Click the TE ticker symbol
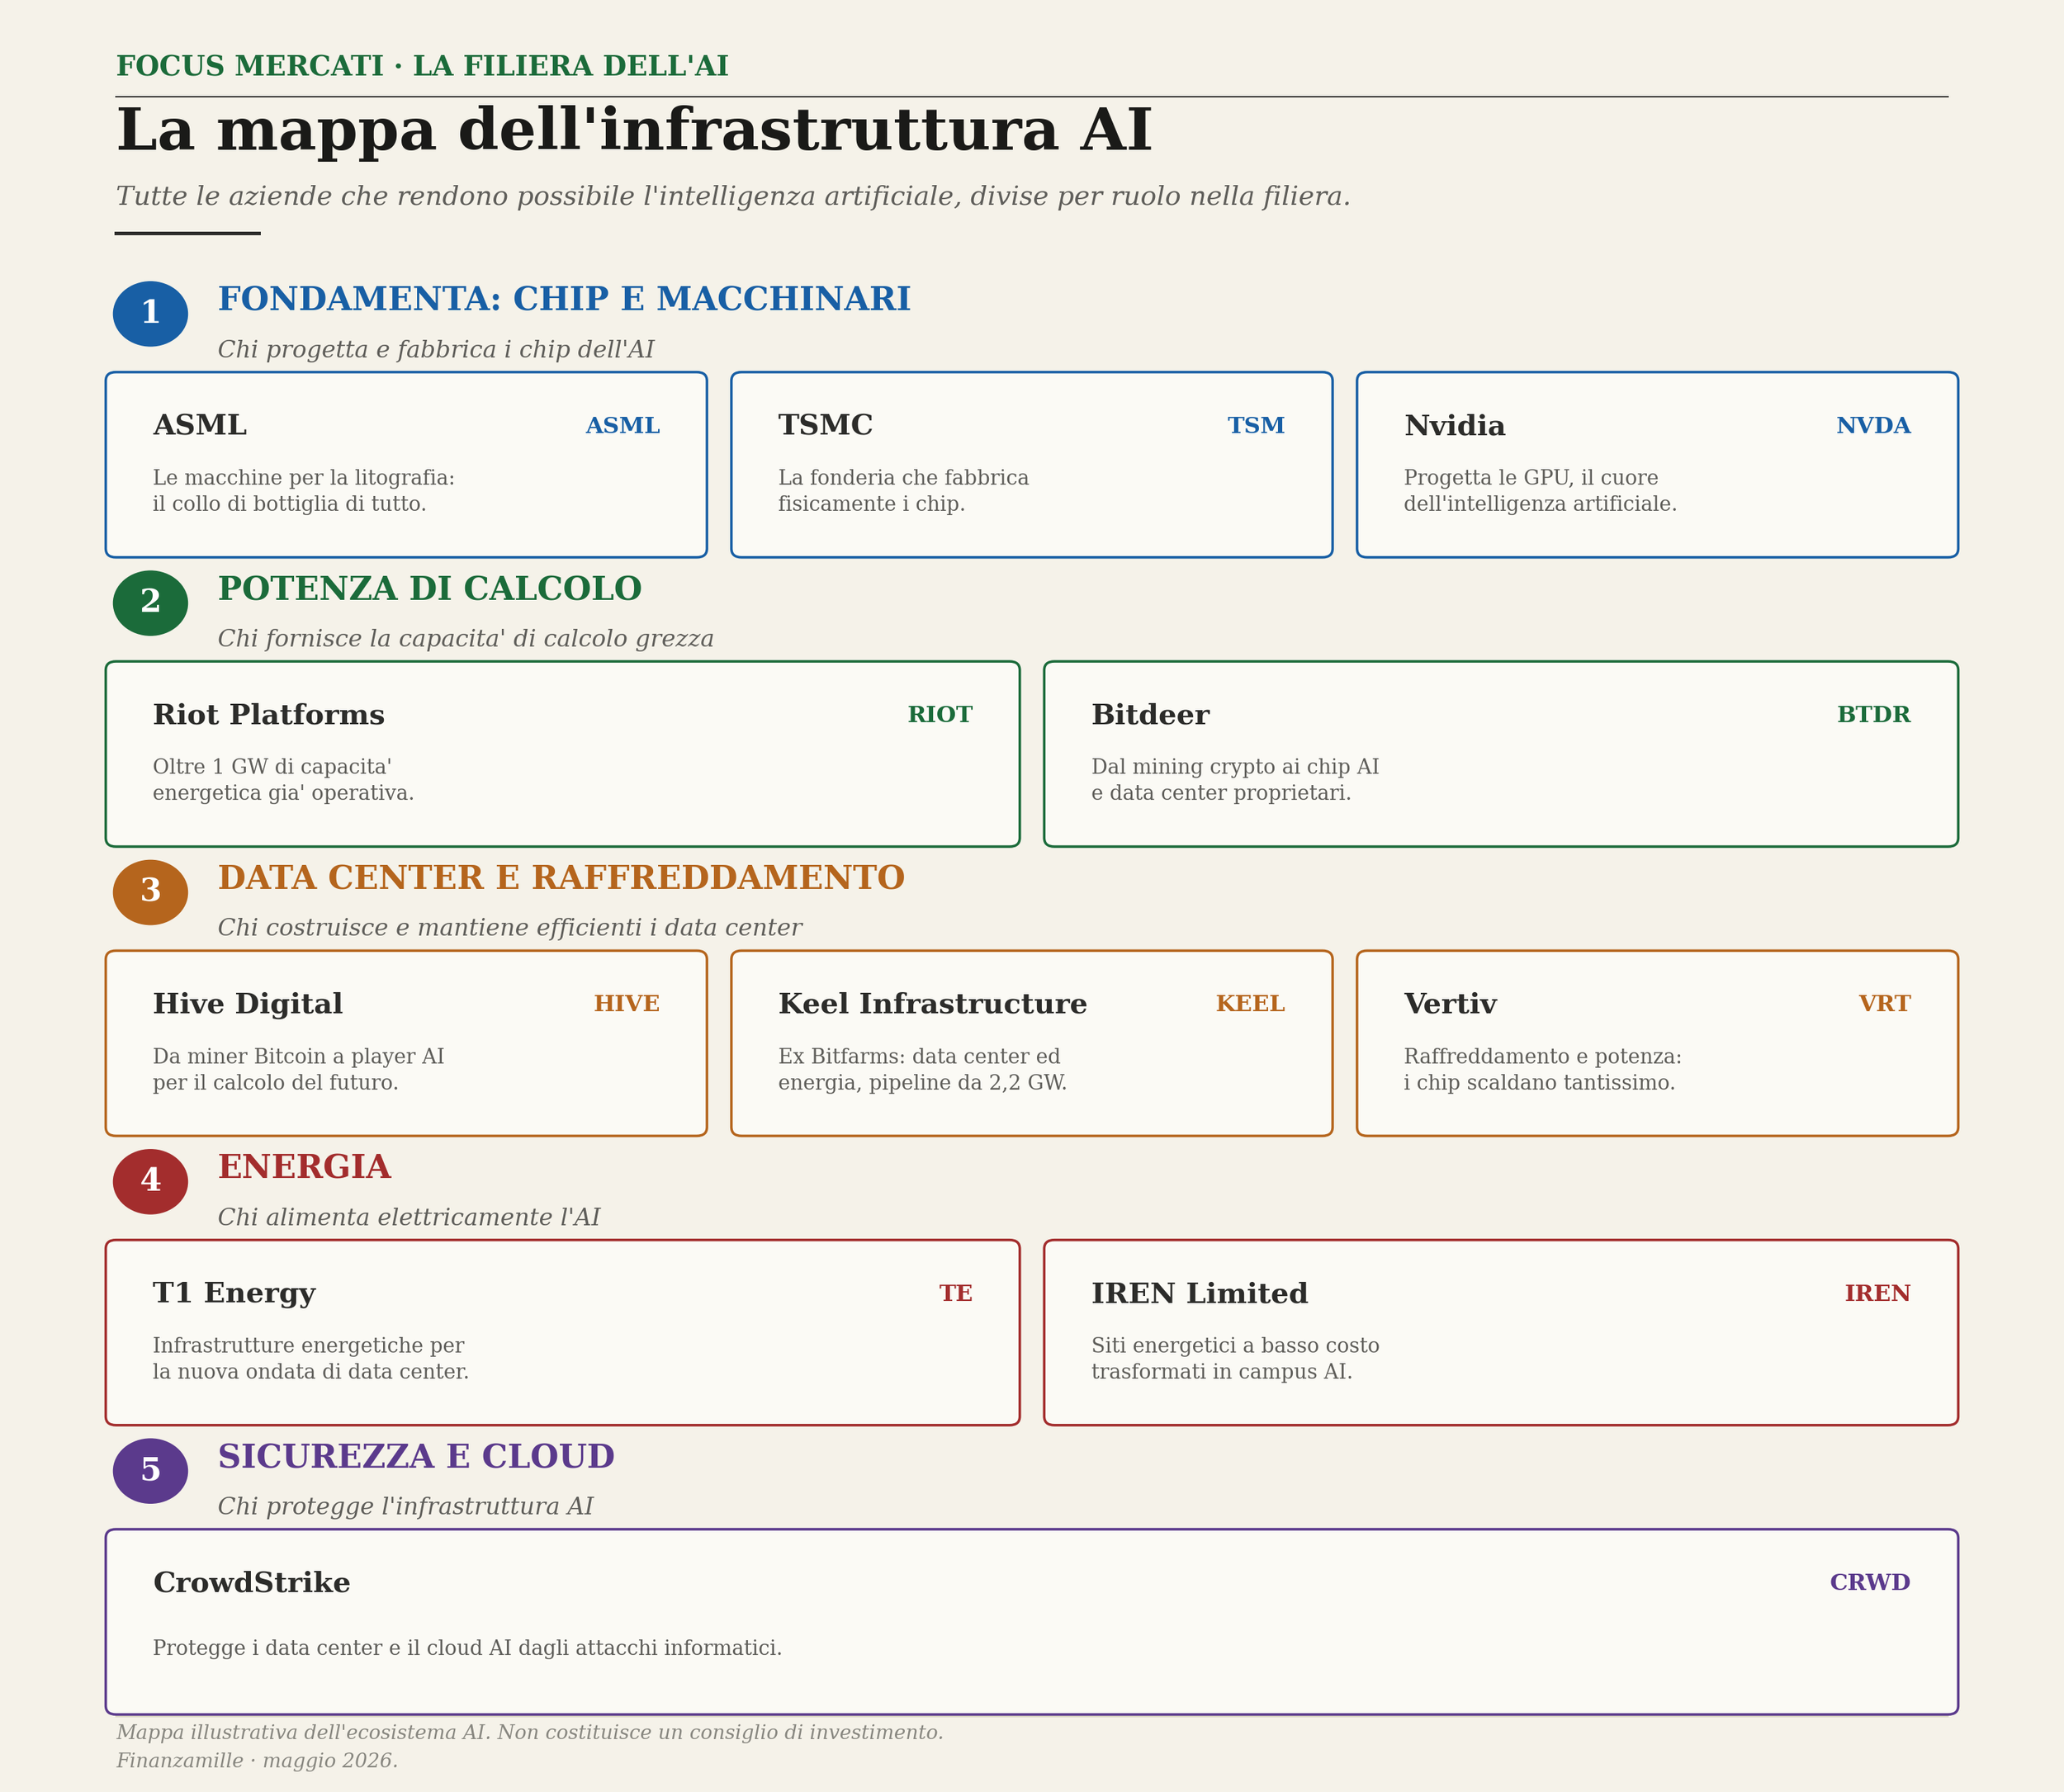This screenshot has height=1792, width=2064. point(955,1294)
